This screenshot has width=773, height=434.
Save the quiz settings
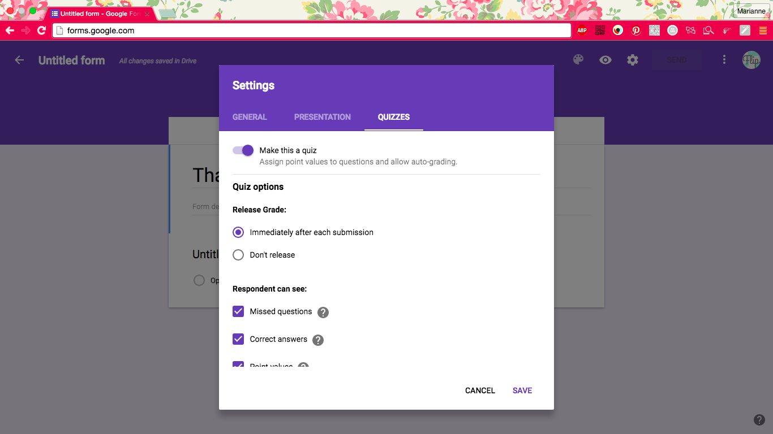click(522, 390)
